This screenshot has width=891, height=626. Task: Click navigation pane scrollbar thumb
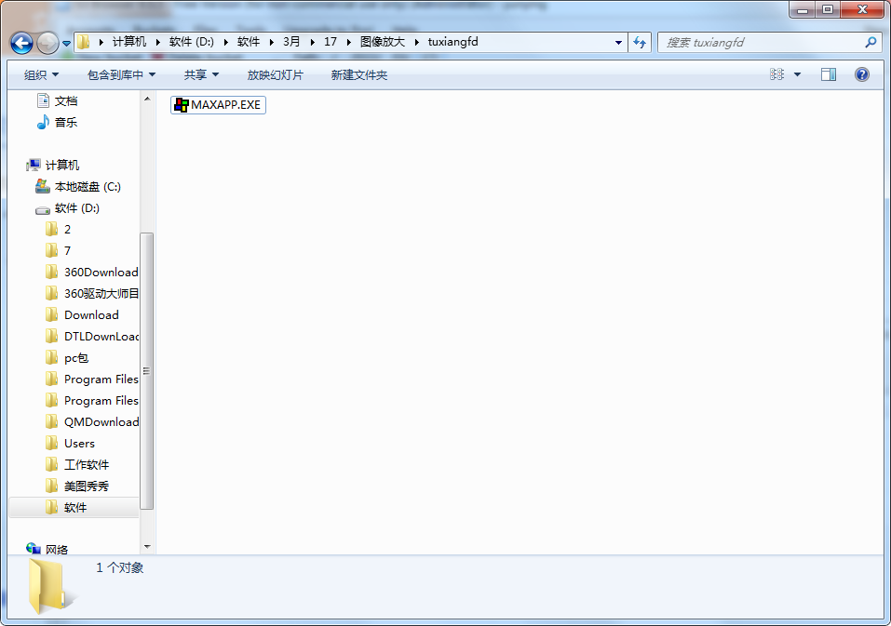(147, 371)
